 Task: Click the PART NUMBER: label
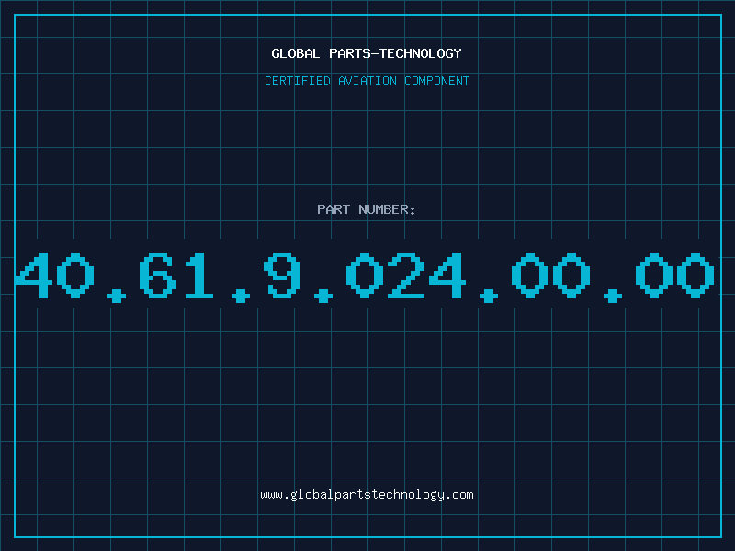click(367, 209)
